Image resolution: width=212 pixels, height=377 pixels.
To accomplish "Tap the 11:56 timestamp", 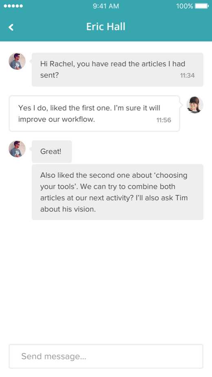I will click(x=163, y=120).
